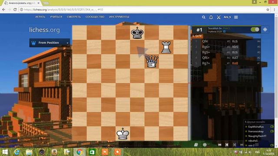Click the target icon beside the engine toggle
Screen dimensions: 278x156
265,29
